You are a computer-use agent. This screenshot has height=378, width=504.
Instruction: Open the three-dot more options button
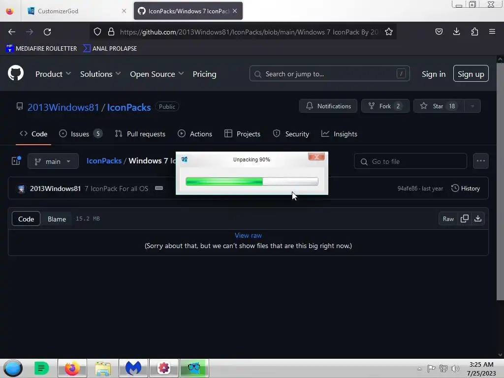480,161
